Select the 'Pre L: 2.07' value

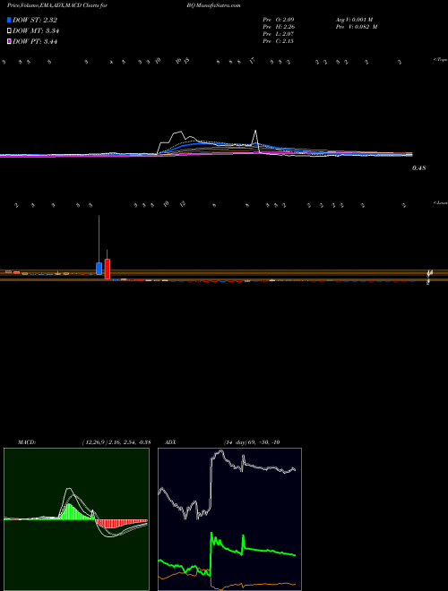point(278,34)
